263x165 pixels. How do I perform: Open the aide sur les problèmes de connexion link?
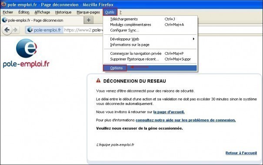186,120
